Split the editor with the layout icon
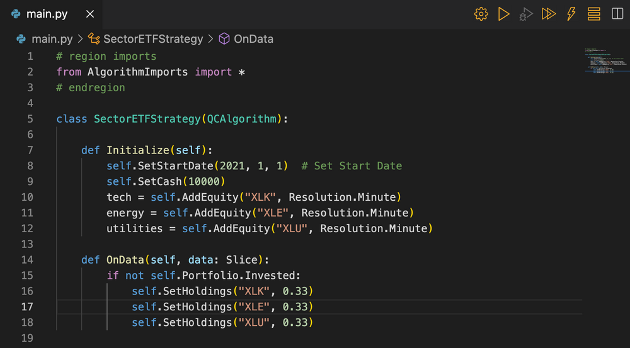 pyautogui.click(x=616, y=14)
